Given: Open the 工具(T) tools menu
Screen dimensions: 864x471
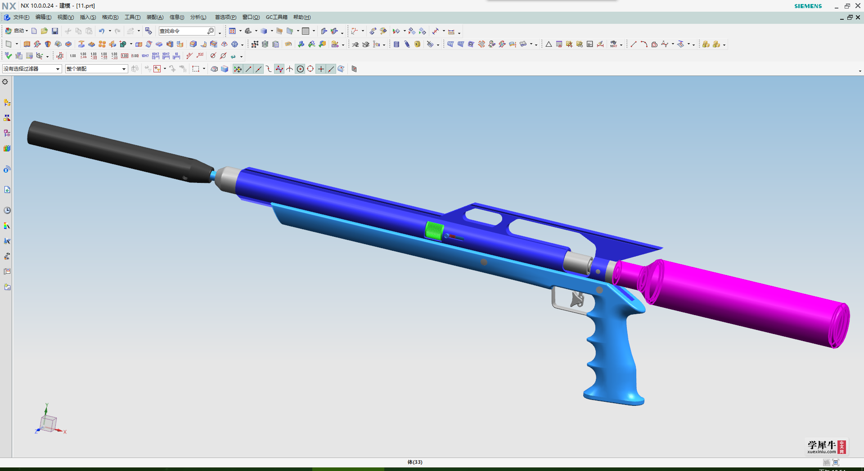Looking at the screenshot, I should click(x=132, y=17).
